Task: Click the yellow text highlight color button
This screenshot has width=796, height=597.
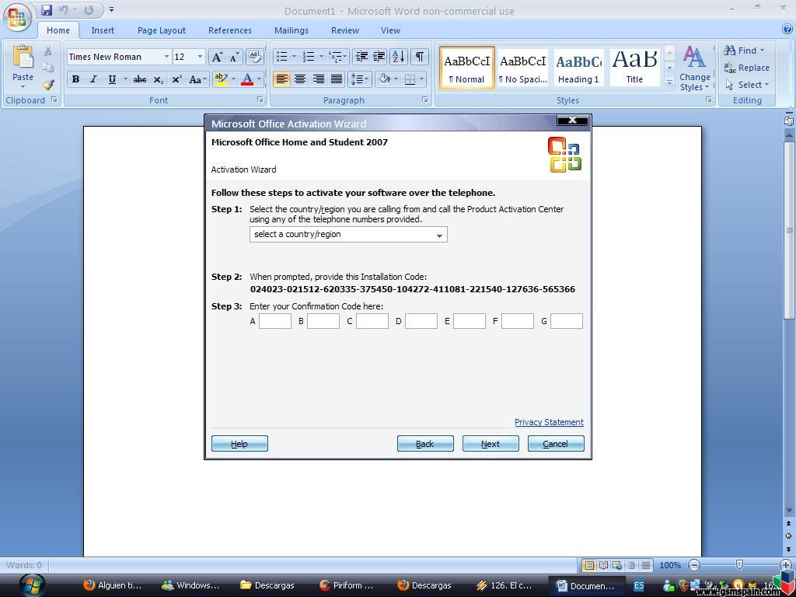Action: tap(222, 79)
